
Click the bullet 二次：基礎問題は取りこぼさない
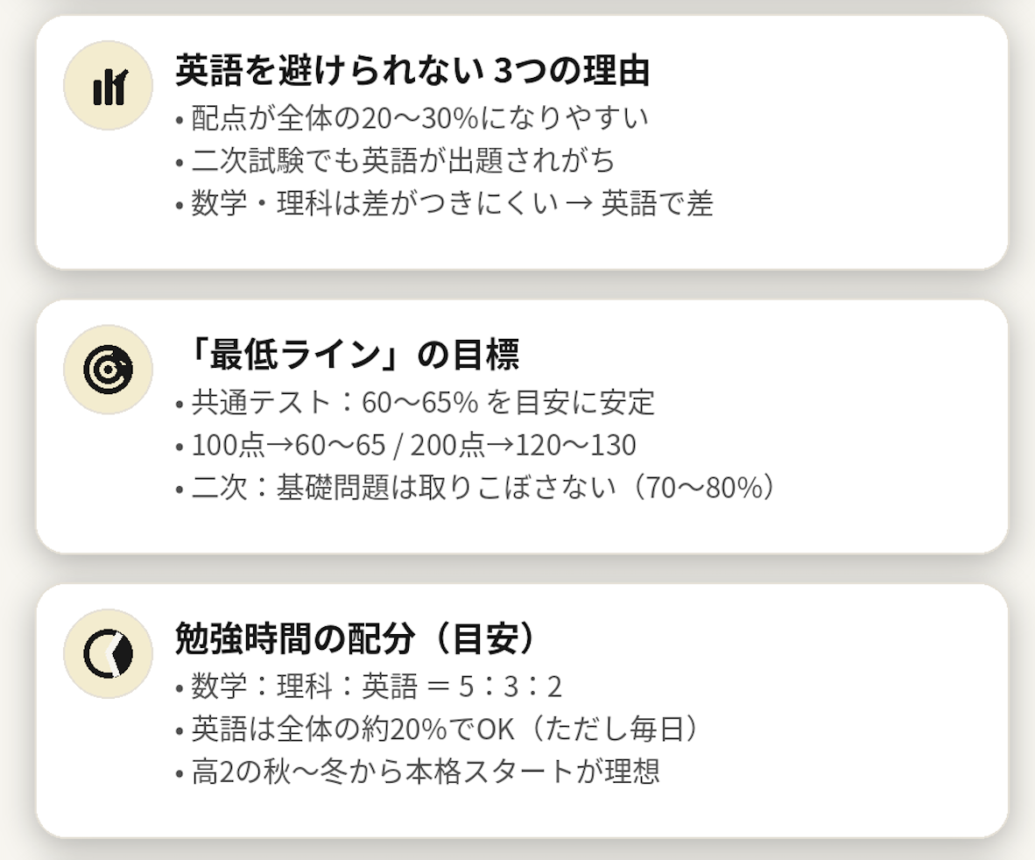(x=475, y=488)
